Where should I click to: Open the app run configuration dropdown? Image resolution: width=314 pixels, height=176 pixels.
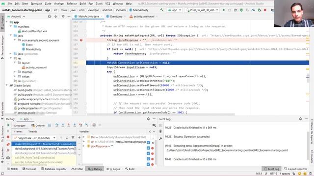point(174,10)
